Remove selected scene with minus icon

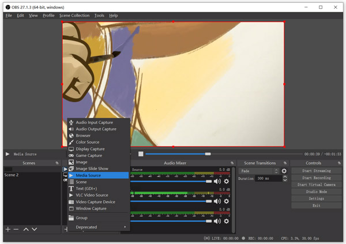tap(16, 229)
